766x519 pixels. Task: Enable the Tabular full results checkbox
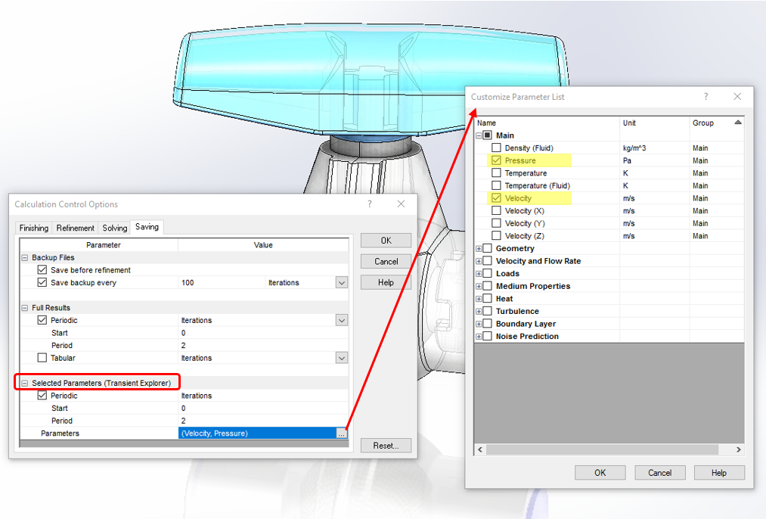click(42, 358)
